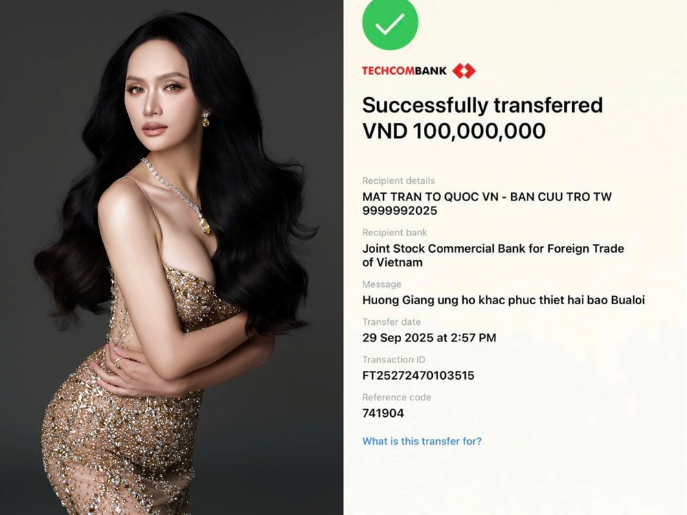687x515 pixels.
Task: Click the 'Successfully transferred' heading
Action: tap(482, 106)
